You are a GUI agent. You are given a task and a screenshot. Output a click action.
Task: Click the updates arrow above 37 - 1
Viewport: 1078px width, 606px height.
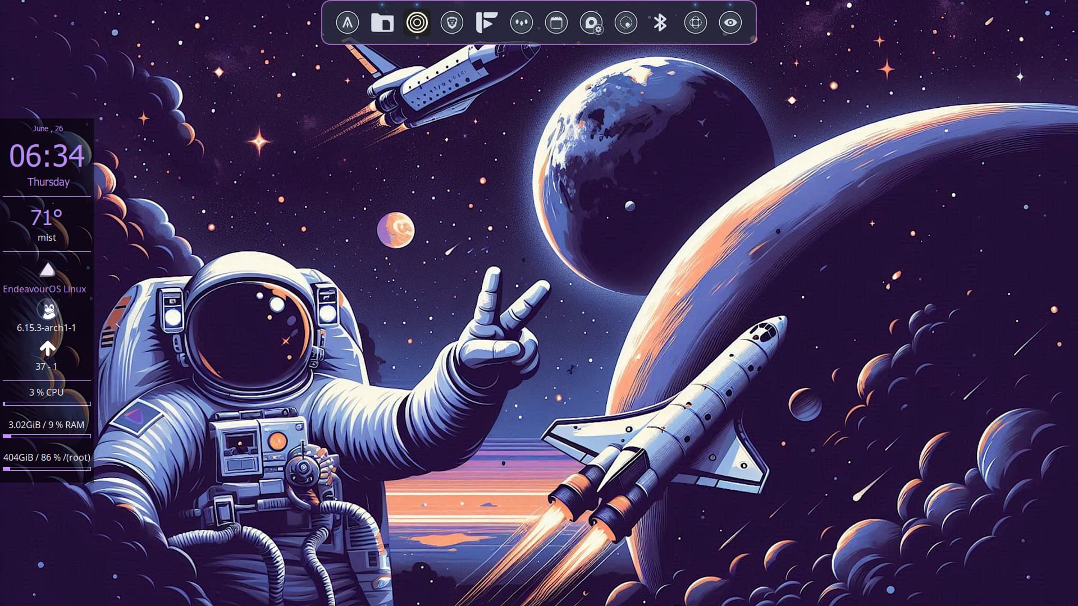click(x=48, y=349)
